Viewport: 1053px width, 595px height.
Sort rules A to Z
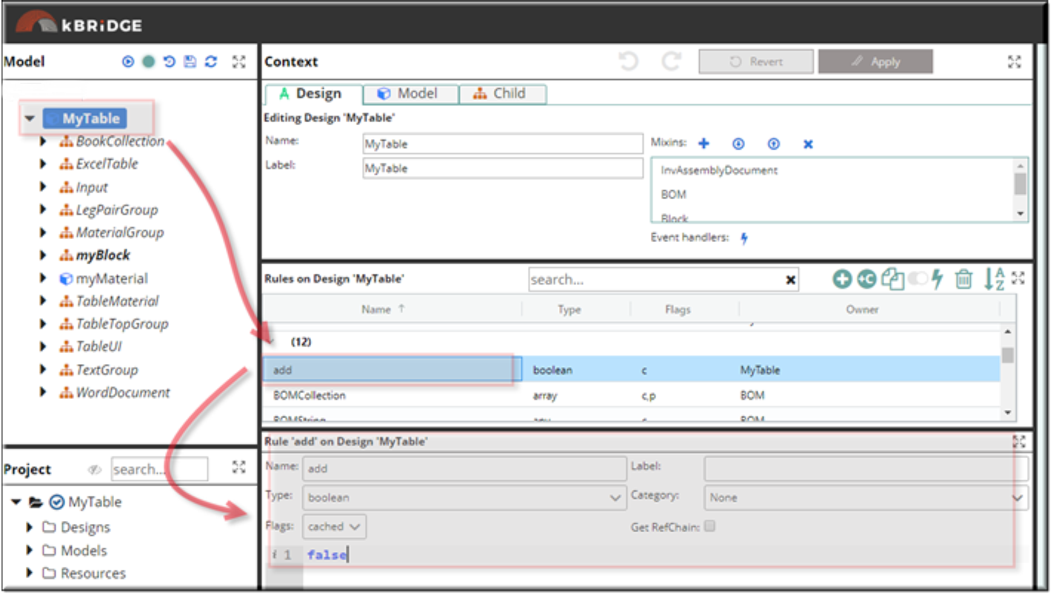pyautogui.click(x=993, y=279)
